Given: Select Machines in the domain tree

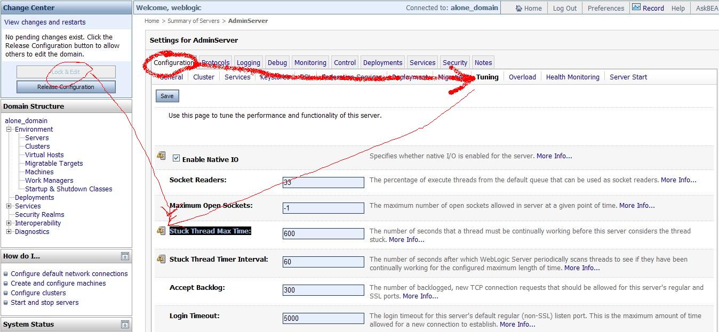Looking at the screenshot, I should (x=39, y=172).
